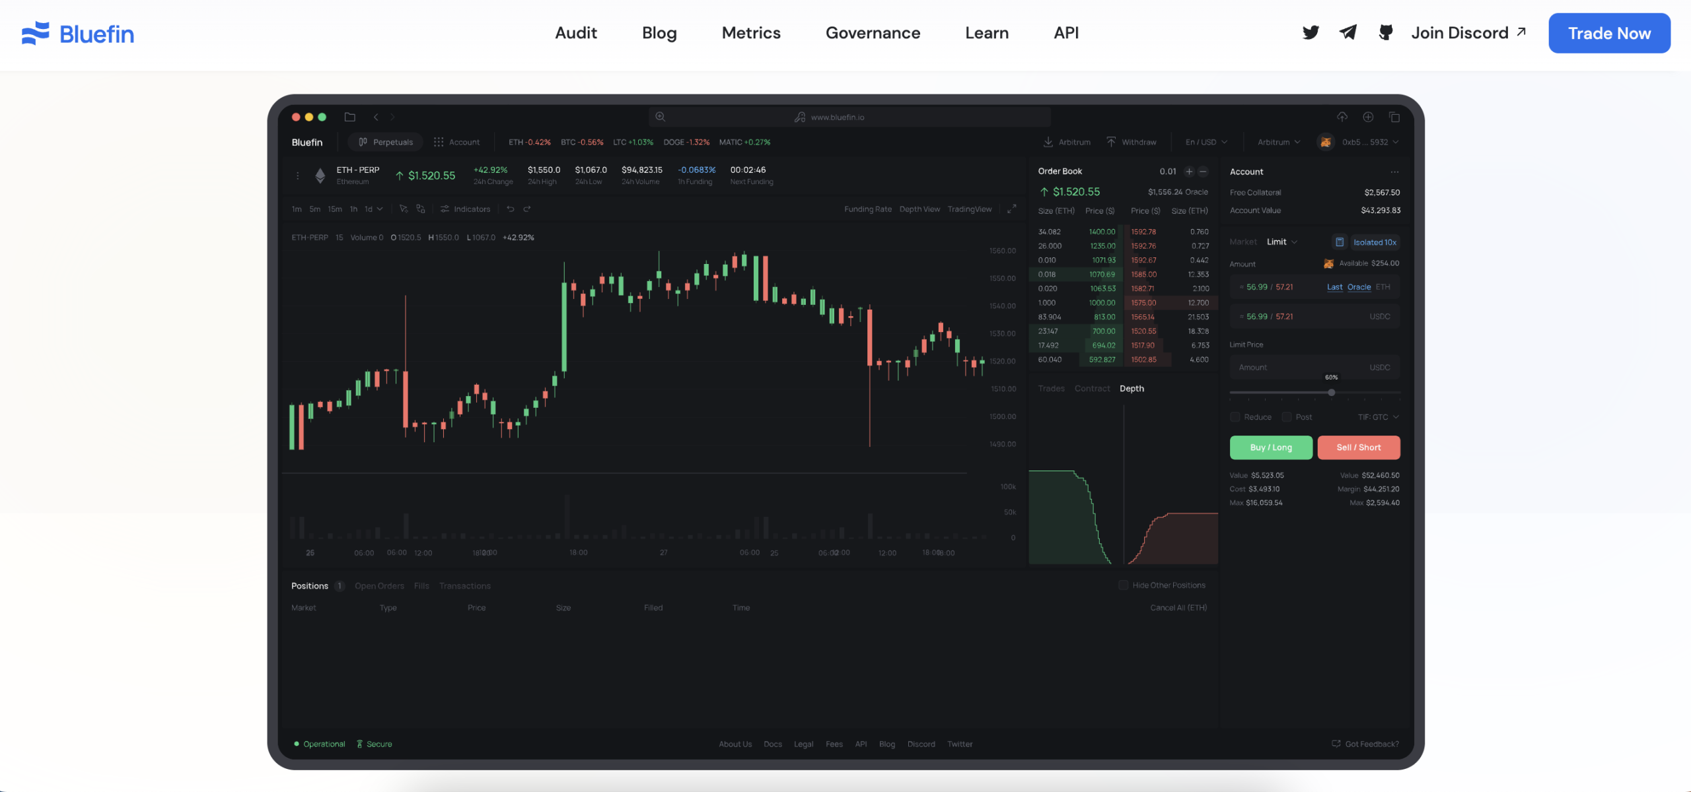Click the Bluefin logo in the header
This screenshot has height=792, width=1691.
[78, 34]
